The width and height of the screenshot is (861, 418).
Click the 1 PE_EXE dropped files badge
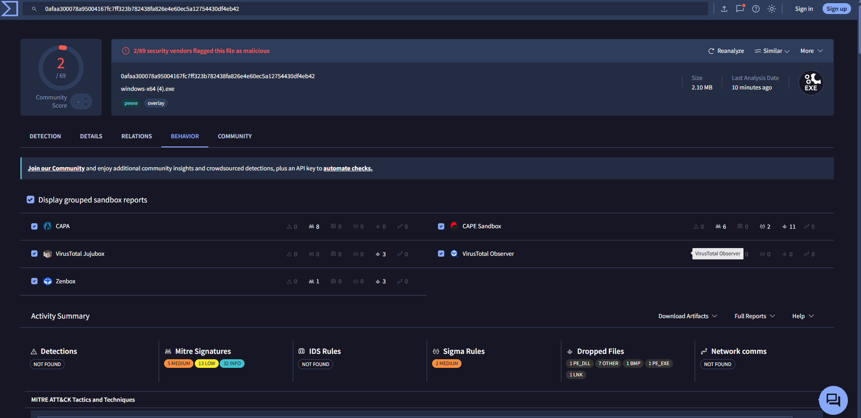click(659, 363)
